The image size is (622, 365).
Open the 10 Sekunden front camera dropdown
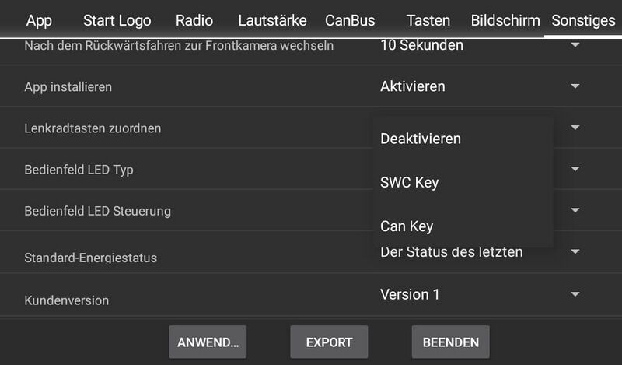tap(480, 45)
